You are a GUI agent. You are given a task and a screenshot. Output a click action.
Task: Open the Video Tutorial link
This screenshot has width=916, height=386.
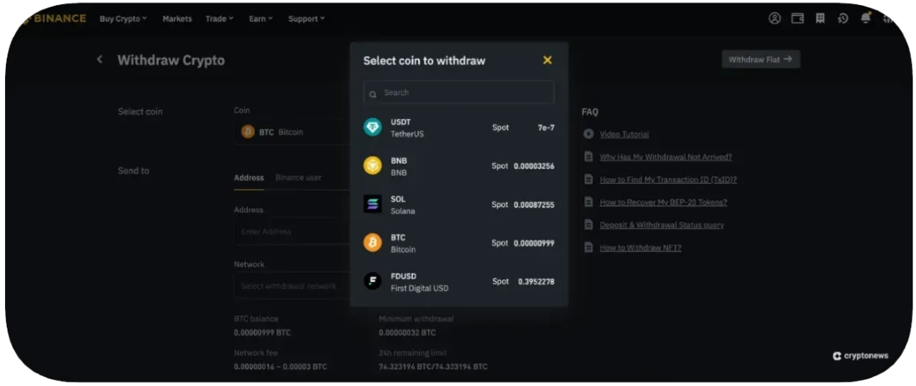(x=624, y=134)
